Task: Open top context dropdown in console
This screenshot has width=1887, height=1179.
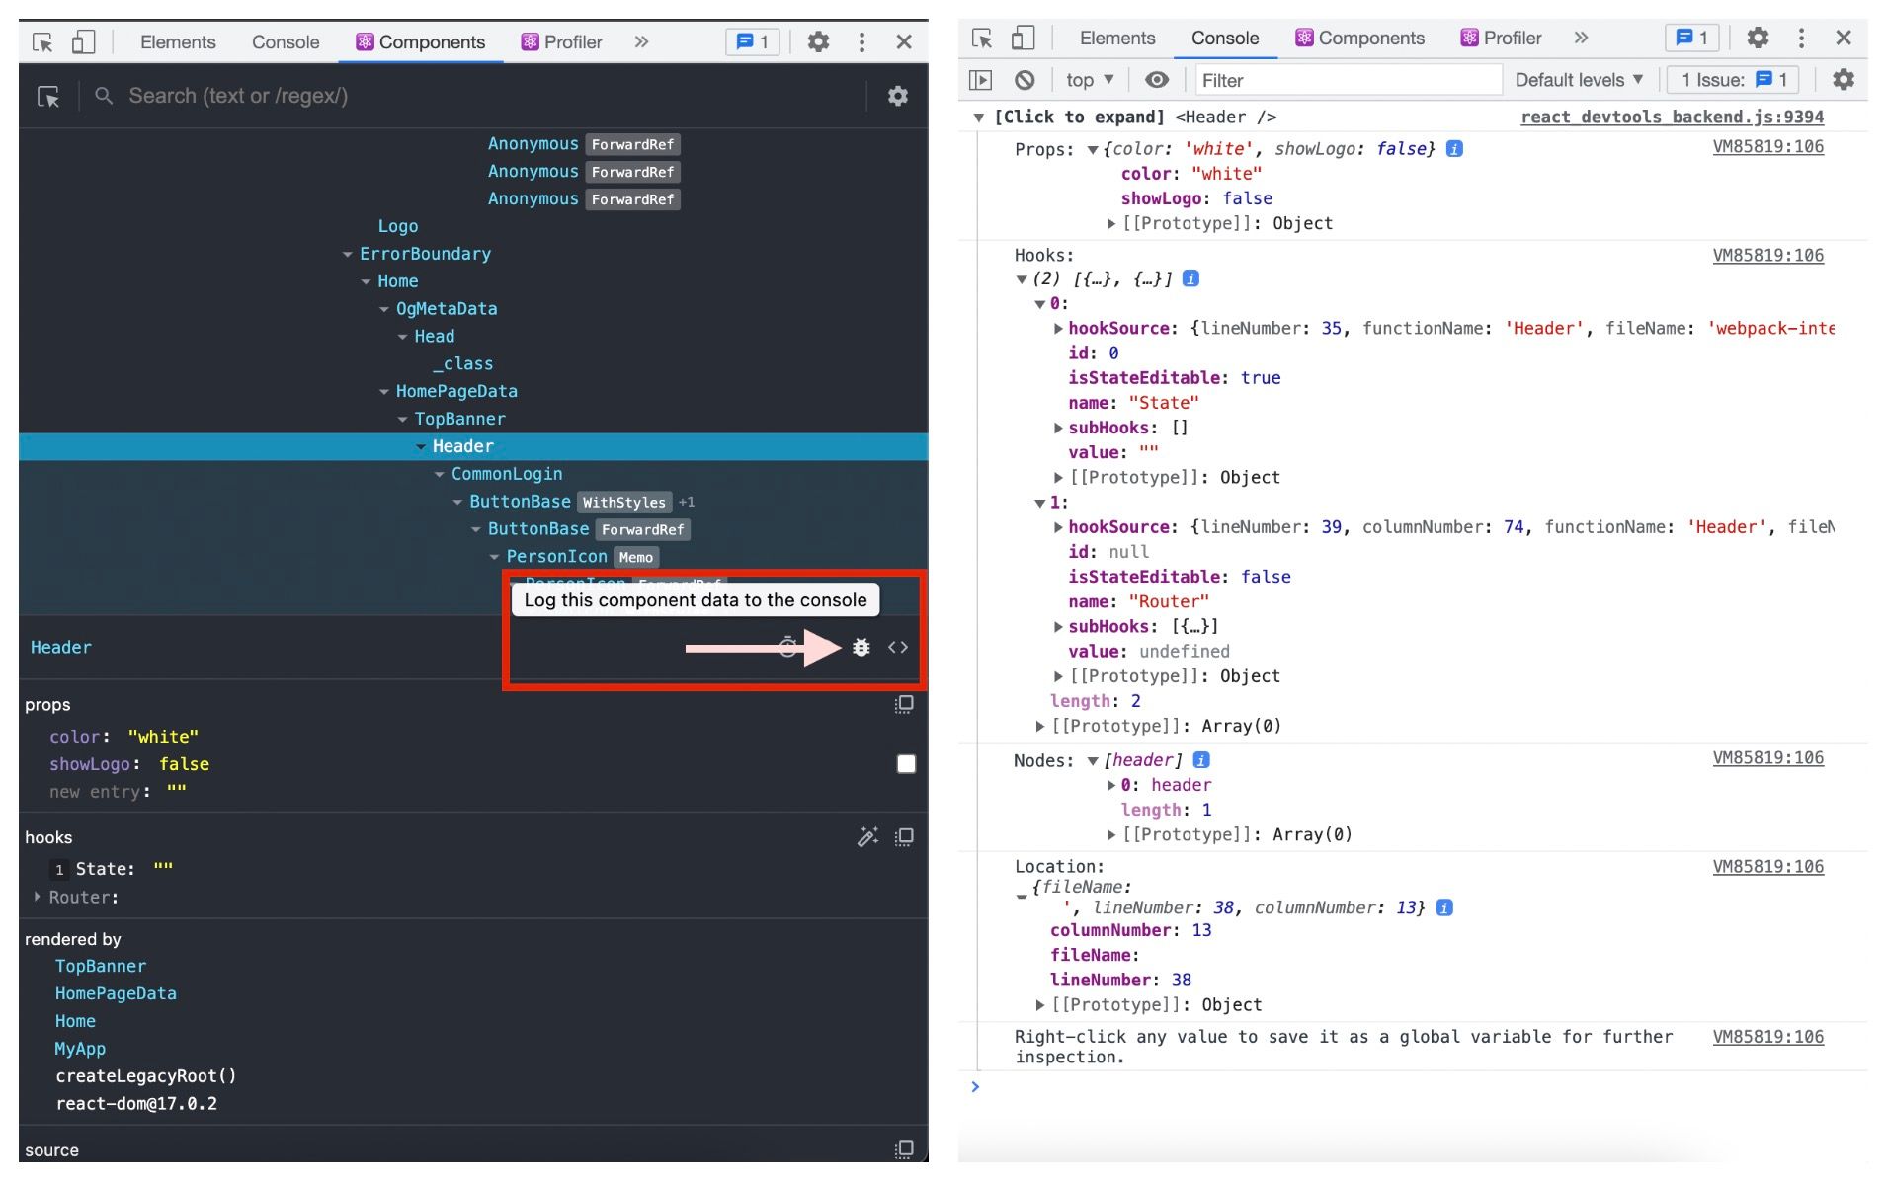Action: point(1090,80)
